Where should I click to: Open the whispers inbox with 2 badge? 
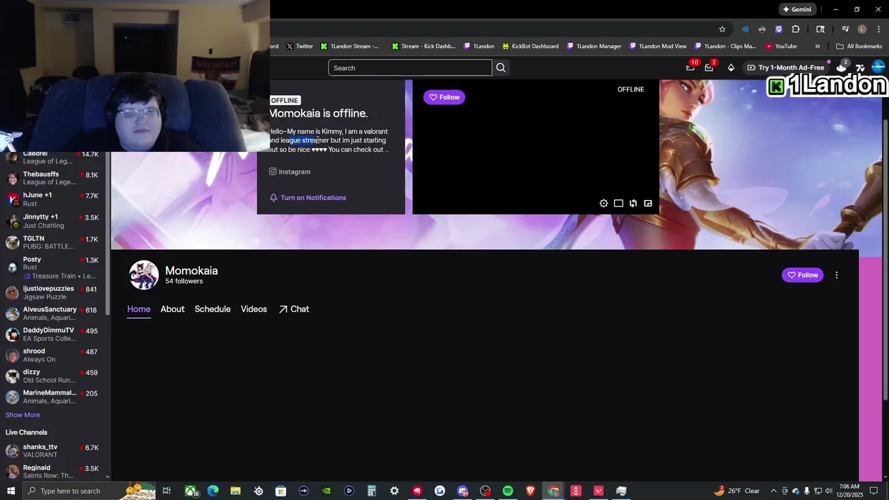pos(709,67)
